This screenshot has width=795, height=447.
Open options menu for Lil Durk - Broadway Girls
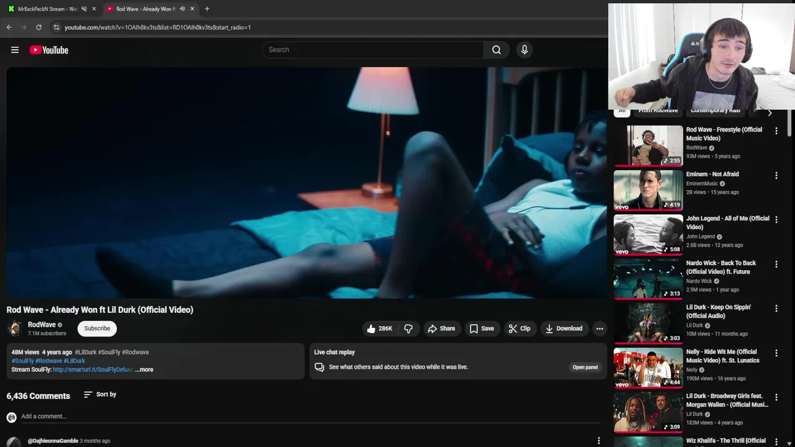(x=776, y=397)
